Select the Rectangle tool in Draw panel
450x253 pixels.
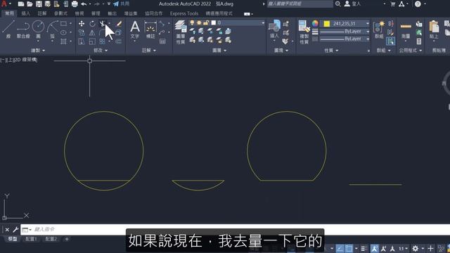[63, 23]
